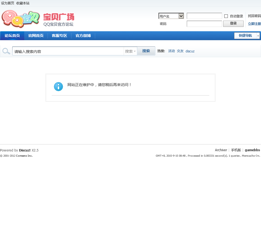The image size is (261, 237).
Task: Click the 找回密码 link
Action: tap(254, 16)
